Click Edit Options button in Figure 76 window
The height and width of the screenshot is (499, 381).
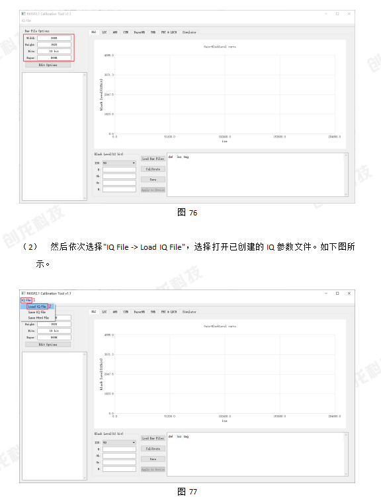pyautogui.click(x=48, y=65)
